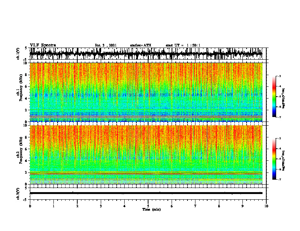
Task: Select the "start UT = 1:50:1" header text
Action: coord(183,45)
